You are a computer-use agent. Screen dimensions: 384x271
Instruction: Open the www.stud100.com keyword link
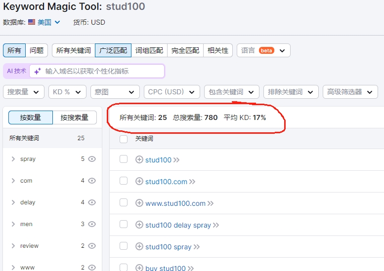tap(175, 203)
